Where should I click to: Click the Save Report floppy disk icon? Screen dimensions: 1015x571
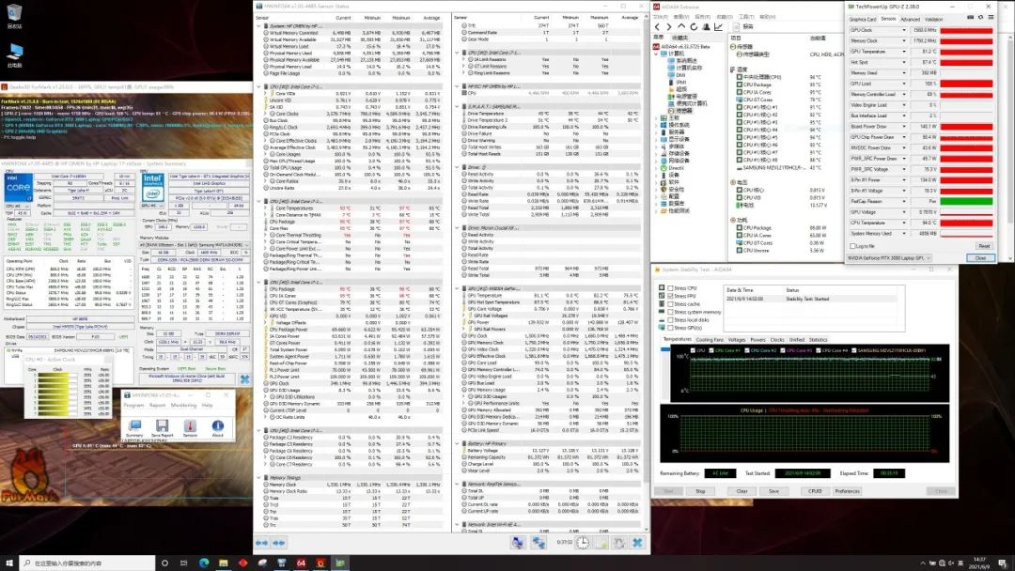pyautogui.click(x=161, y=423)
